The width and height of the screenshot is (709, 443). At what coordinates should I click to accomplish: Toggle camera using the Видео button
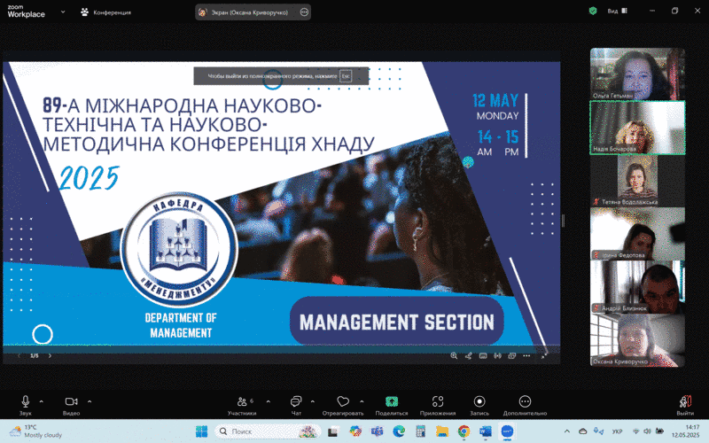coord(72,405)
